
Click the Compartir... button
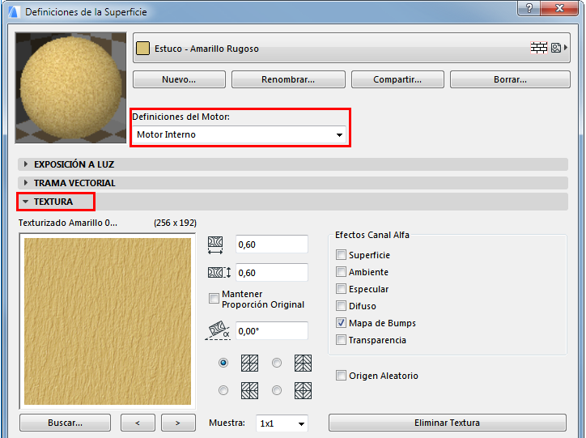(x=397, y=79)
